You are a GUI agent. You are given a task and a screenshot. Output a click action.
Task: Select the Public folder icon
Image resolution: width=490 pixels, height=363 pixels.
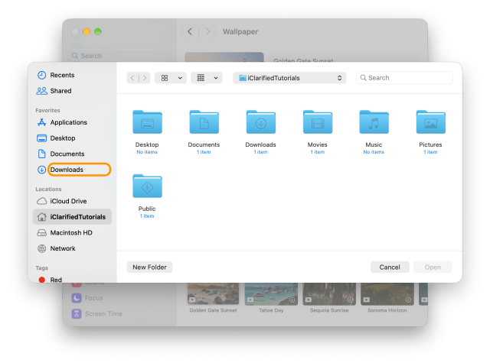[147, 186]
